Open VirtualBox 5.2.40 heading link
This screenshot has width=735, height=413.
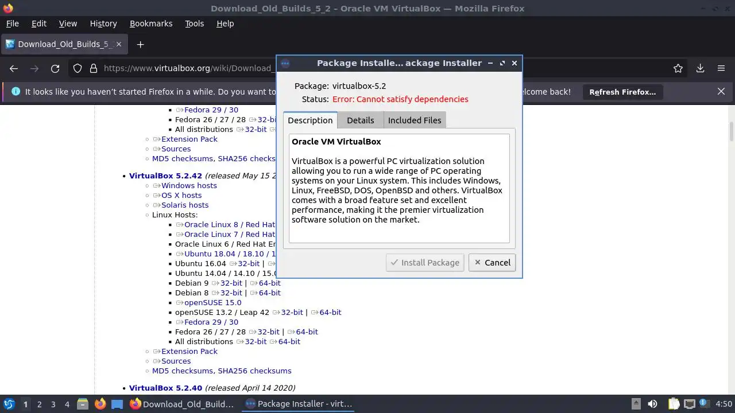pyautogui.click(x=165, y=388)
